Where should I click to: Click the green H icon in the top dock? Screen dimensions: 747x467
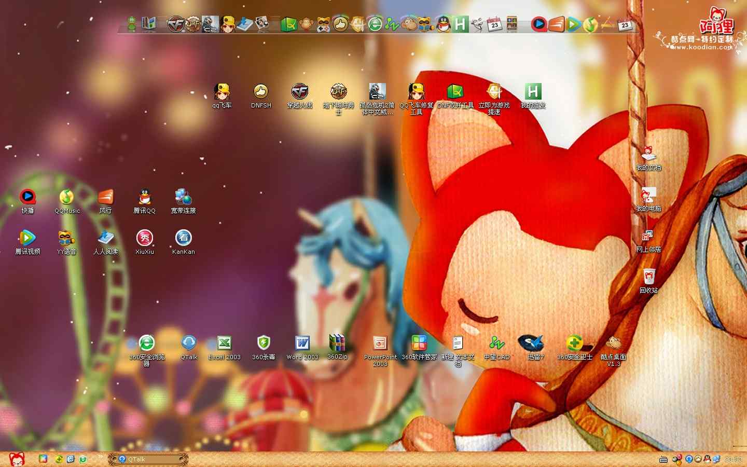coord(461,24)
